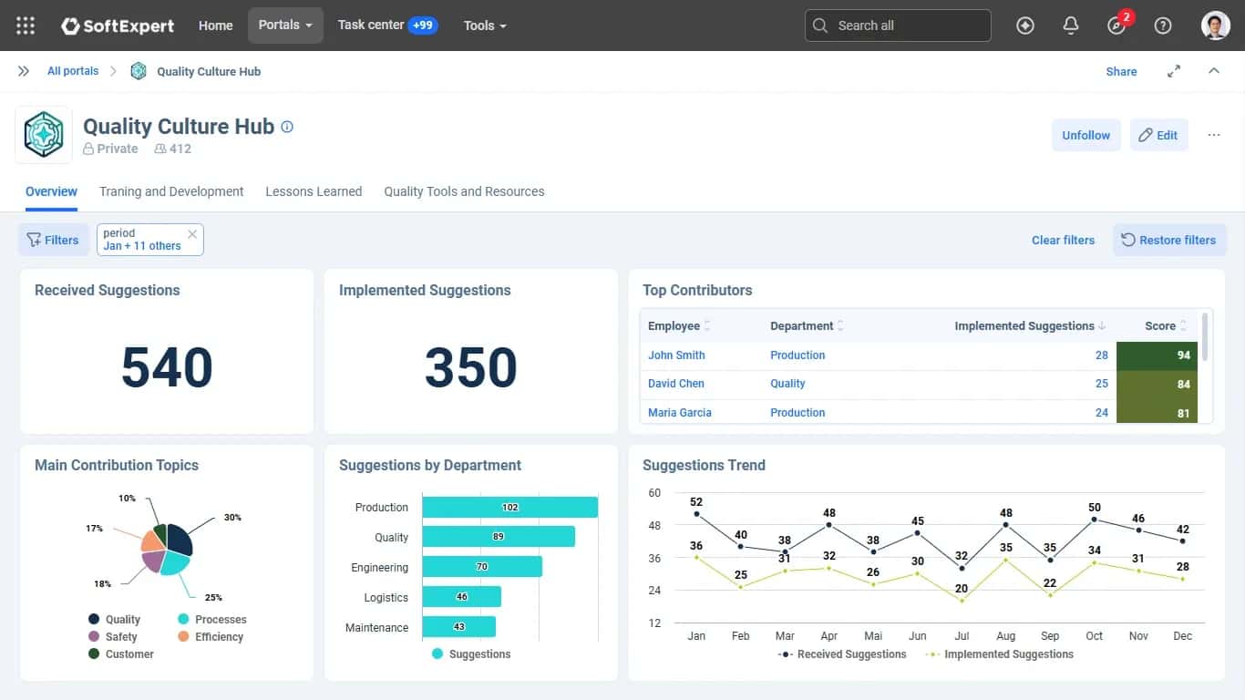Click the SoftExpert logo
The height and width of the screenshot is (700, 1245).
tap(118, 26)
